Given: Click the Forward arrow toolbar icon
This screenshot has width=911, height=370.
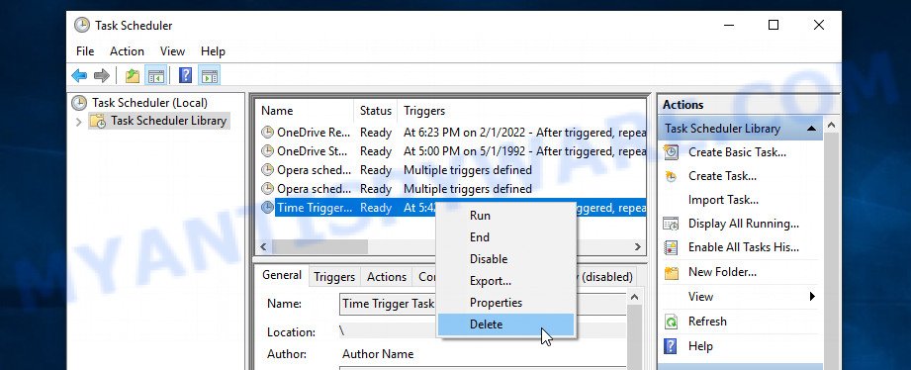Looking at the screenshot, I should [x=102, y=75].
